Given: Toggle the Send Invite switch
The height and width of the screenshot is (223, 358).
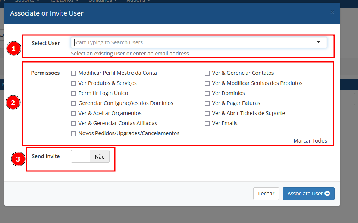Looking at the screenshot, I should click(x=90, y=156).
